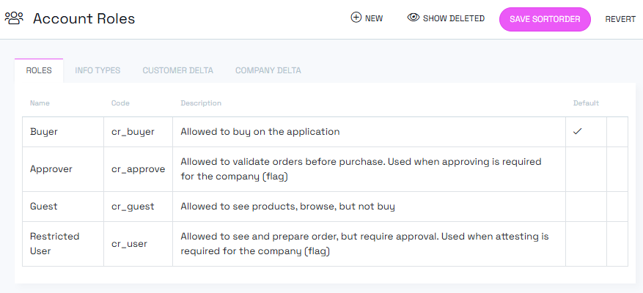This screenshot has width=643, height=293.
Task: Toggle the Show Deleted eye icon
Action: point(414,18)
